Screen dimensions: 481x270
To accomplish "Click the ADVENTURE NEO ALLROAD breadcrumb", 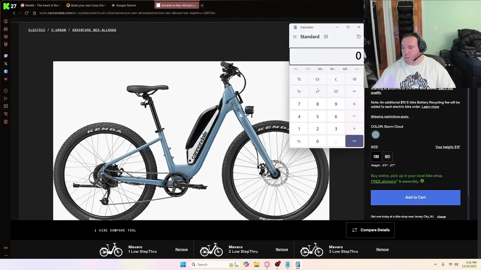I will click(x=94, y=30).
